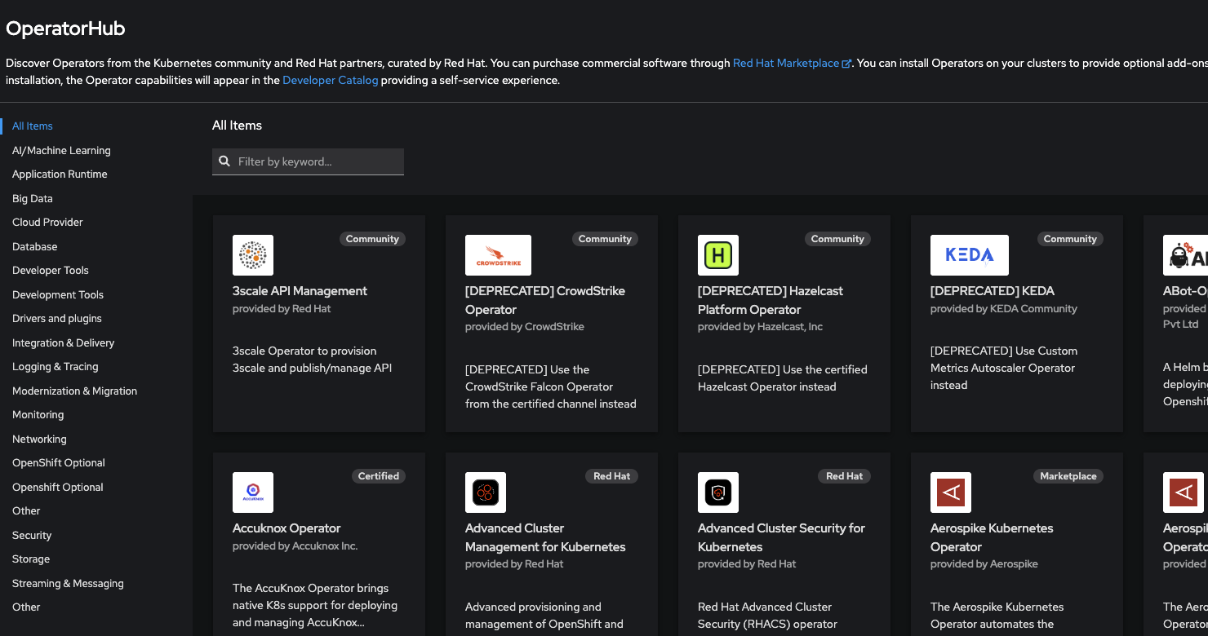Open the [DEPRECATED] KEDA card title
Image resolution: width=1208 pixels, height=636 pixels.
993,291
